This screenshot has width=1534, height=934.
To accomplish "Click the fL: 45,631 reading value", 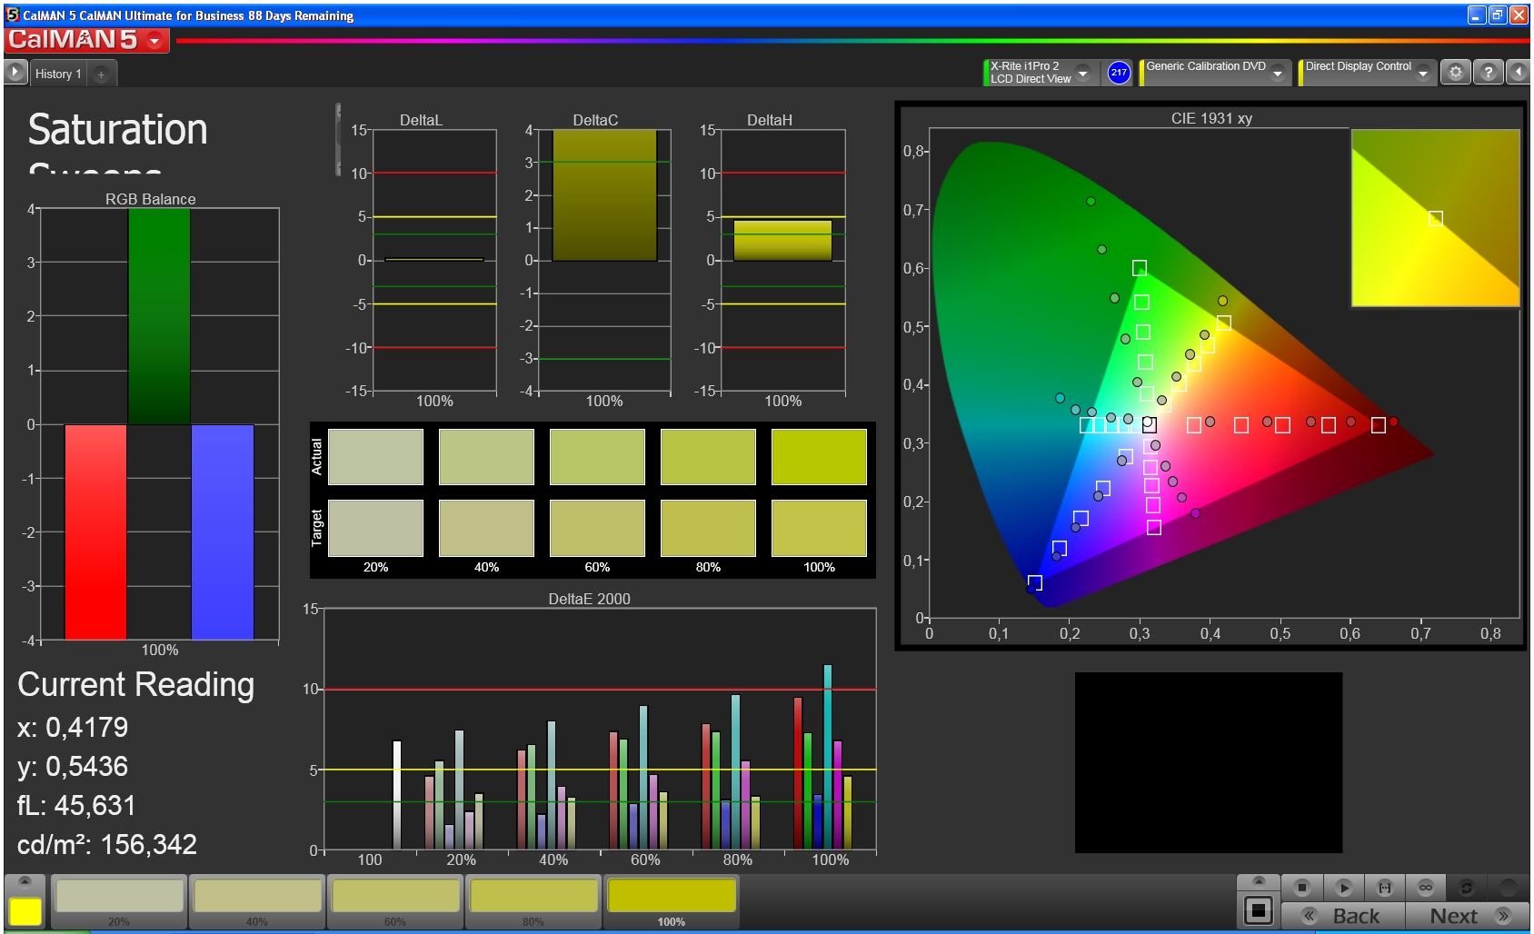I will click(x=76, y=805).
